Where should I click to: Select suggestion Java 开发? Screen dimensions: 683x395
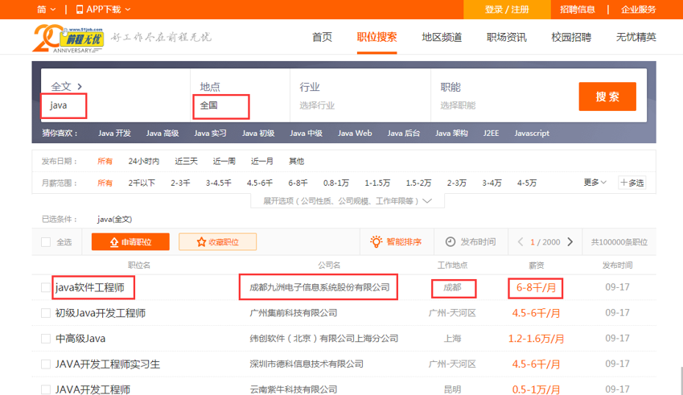(x=114, y=134)
